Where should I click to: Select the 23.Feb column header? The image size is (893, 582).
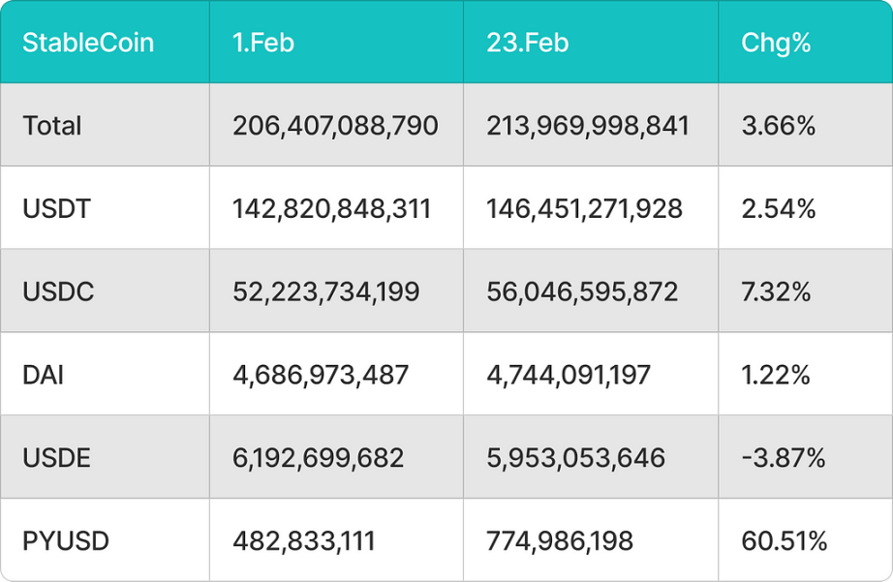coord(527,43)
